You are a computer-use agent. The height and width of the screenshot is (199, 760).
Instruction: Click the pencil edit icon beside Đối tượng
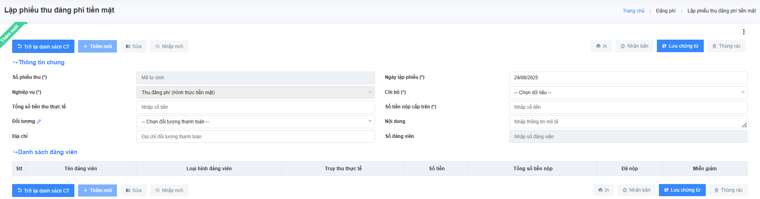click(x=39, y=121)
